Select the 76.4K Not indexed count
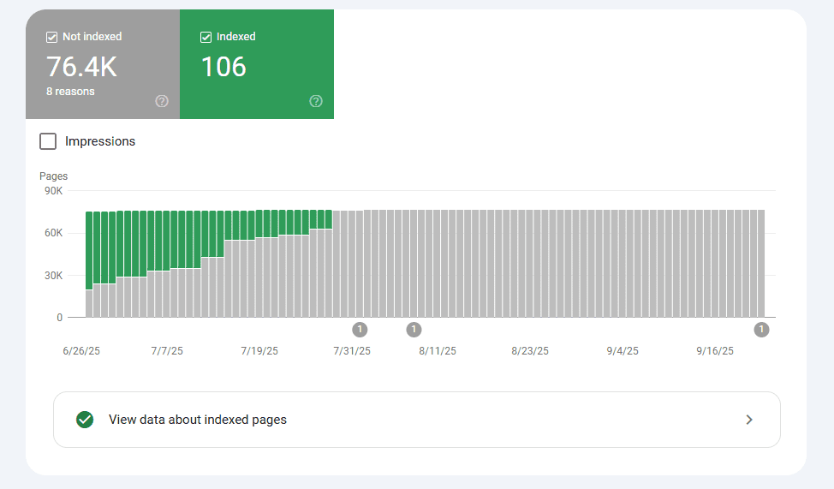 [x=81, y=67]
